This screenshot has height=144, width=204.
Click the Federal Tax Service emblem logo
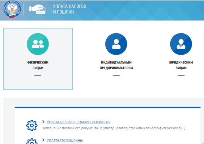click(12, 9)
